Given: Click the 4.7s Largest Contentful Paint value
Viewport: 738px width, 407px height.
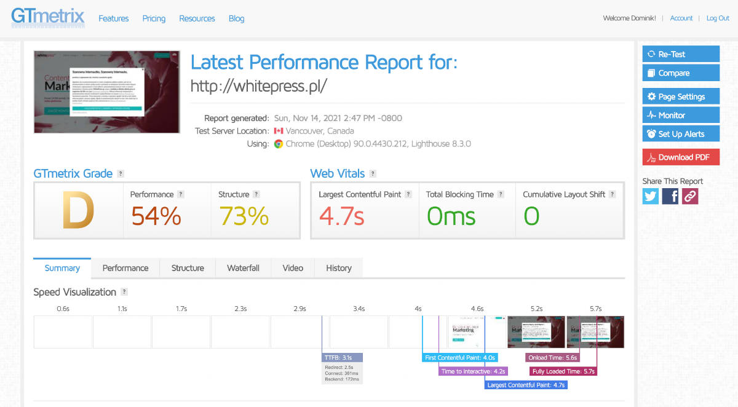Looking at the screenshot, I should (341, 216).
